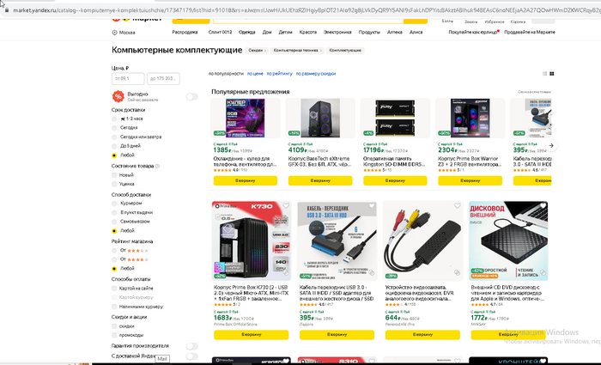The width and height of the screenshot is (601, 365).
Task: Open Kingston FURY memory product image
Action: [x=395, y=119]
